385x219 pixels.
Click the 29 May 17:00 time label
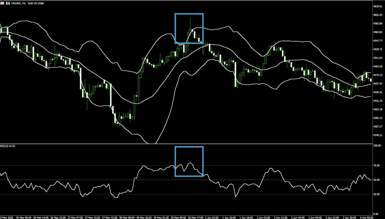(x=196, y=218)
